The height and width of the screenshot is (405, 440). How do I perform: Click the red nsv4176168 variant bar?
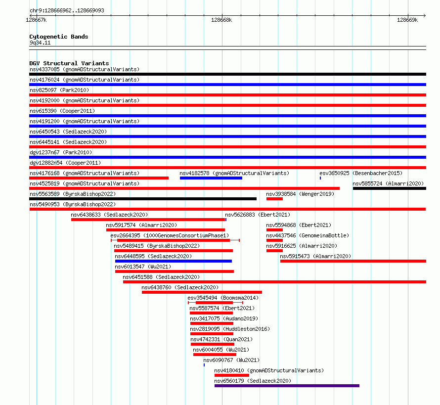[x=99, y=178]
